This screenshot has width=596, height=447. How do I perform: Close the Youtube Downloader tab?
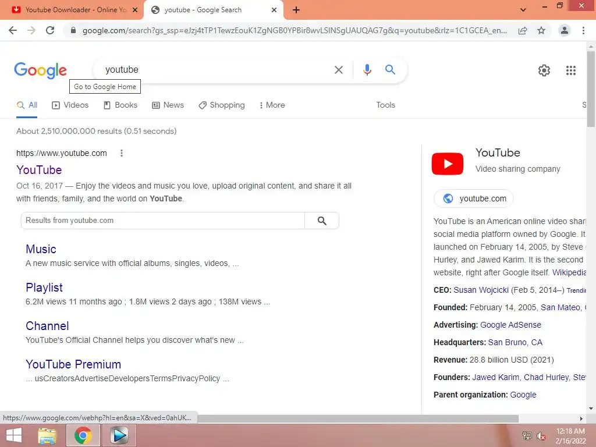(135, 10)
